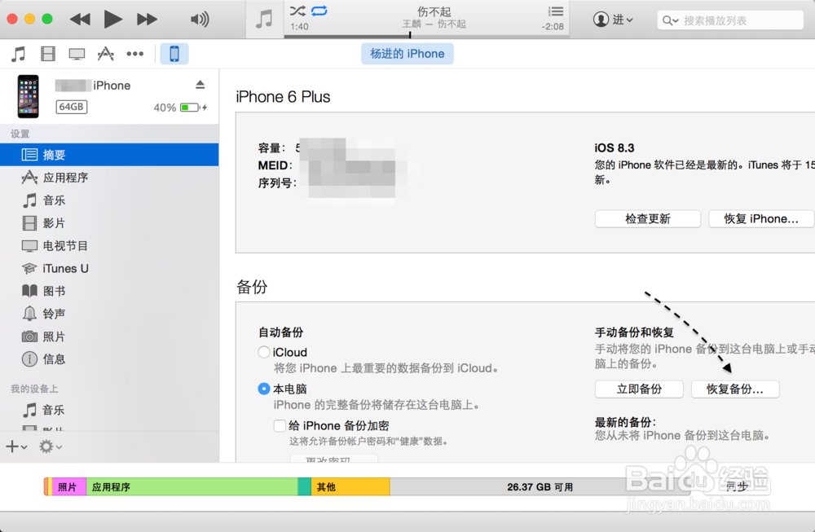Screen dimensions: 815x532
Task: Open the gear actions menu
Action: coord(51,446)
